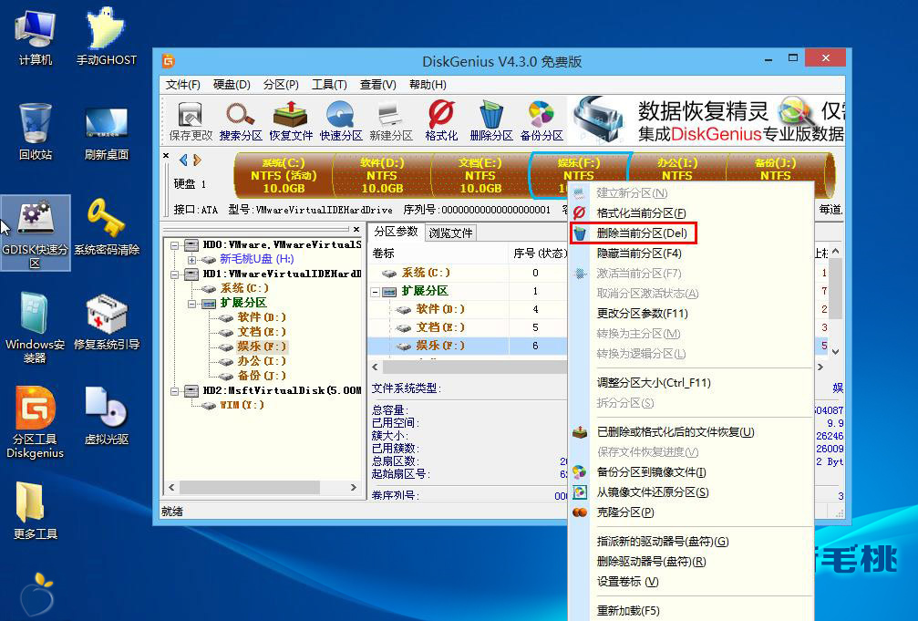This screenshot has height=621, width=918.
Task: Launch 手动GHOST from desktop
Action: point(106,36)
